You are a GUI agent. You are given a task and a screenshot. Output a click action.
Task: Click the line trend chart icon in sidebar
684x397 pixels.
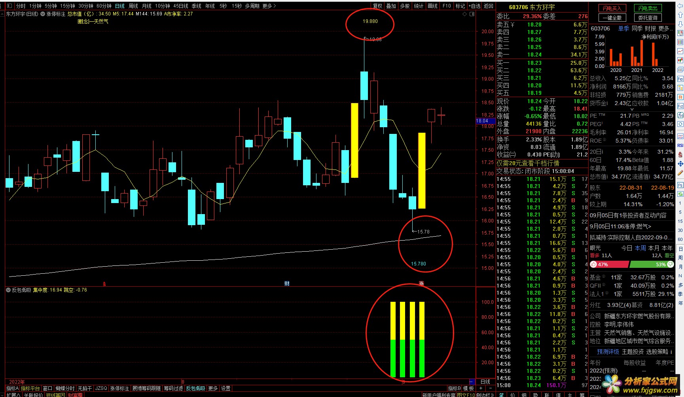(680, 51)
